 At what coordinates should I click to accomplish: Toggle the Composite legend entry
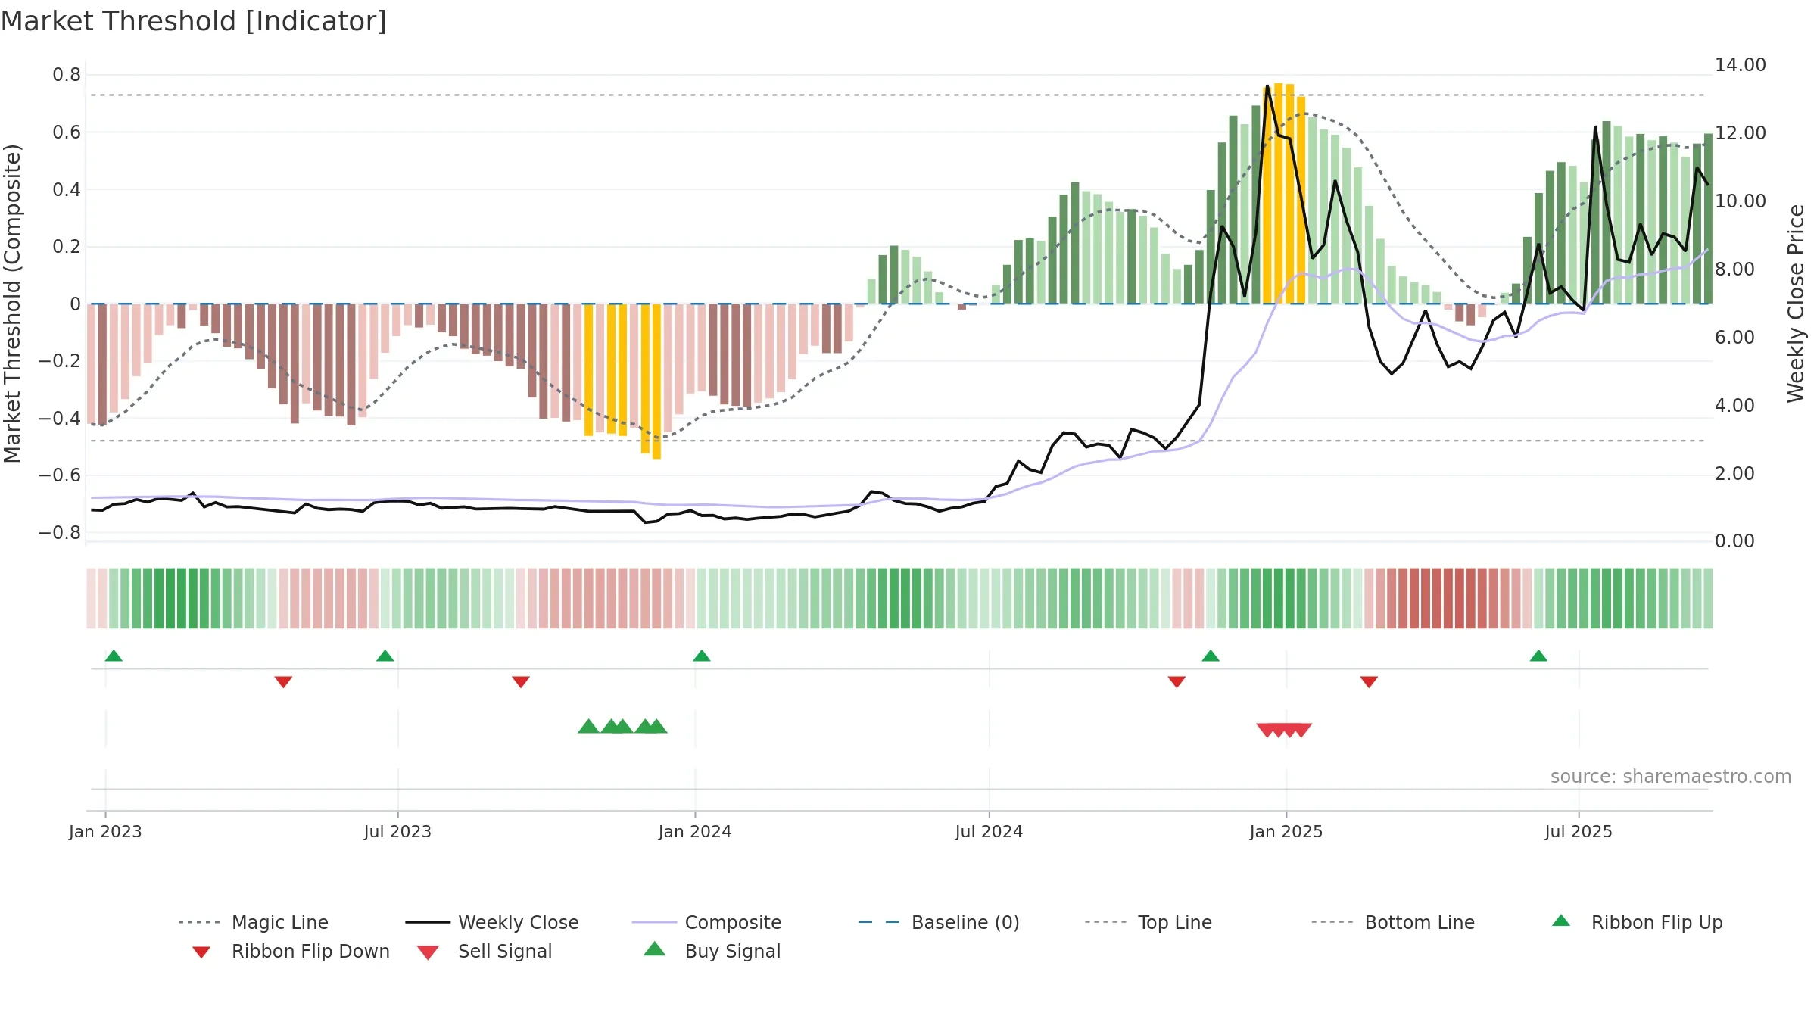(x=706, y=922)
